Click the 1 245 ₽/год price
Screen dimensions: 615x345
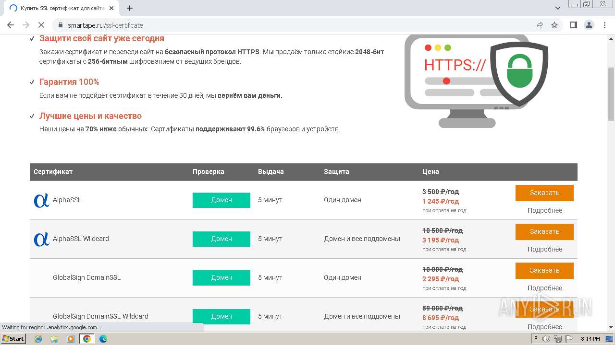pyautogui.click(x=441, y=201)
